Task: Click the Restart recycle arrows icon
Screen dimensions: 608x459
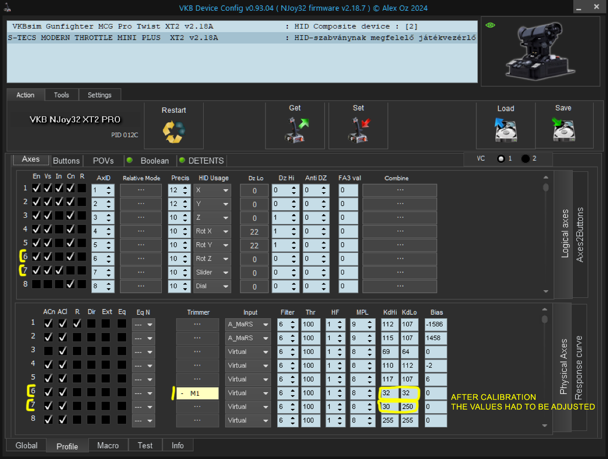Action: (174, 132)
